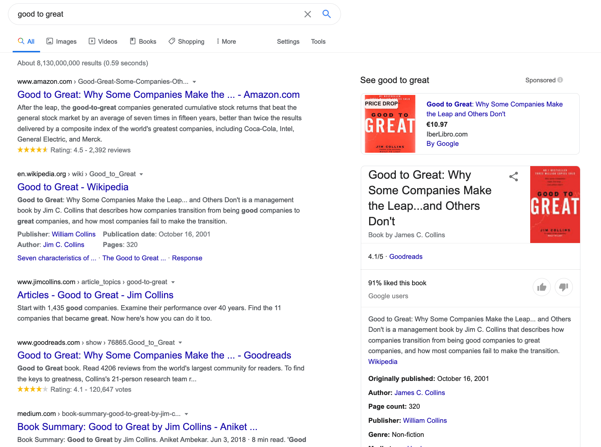Viewport: 601px width, 447px height.
Task: Click the '91% liked this book' text
Action: pos(397,283)
